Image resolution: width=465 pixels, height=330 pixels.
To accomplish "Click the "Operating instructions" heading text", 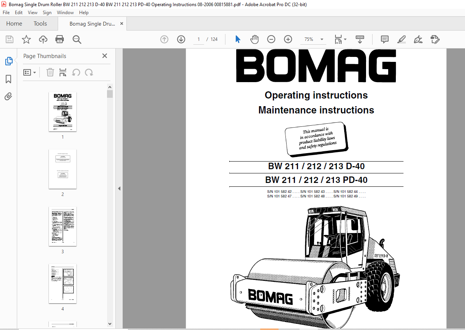I will (316, 95).
